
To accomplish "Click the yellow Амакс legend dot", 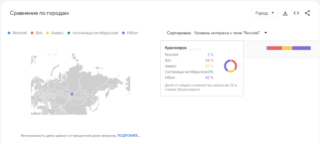I will (47, 33).
